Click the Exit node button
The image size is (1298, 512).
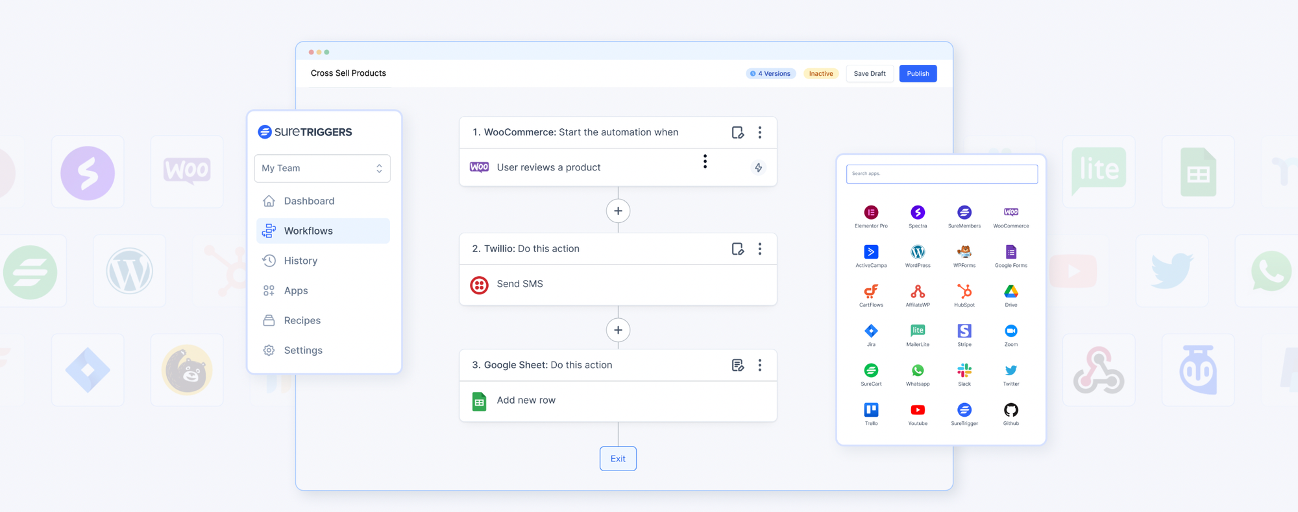pos(618,459)
